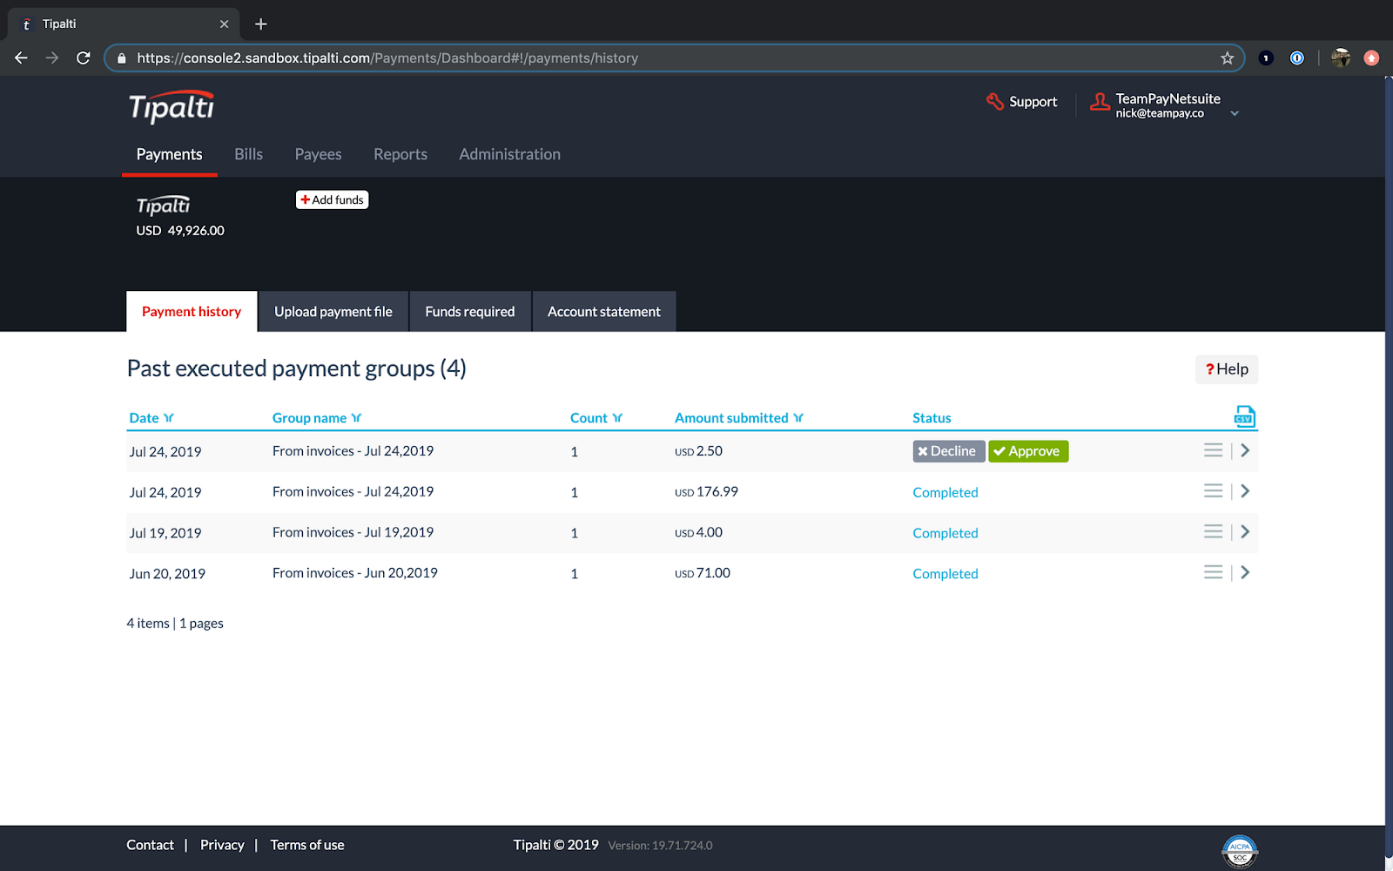This screenshot has height=871, width=1393.
Task: Select 'From invoices - Jul 19,2019' group name
Action: (x=353, y=532)
